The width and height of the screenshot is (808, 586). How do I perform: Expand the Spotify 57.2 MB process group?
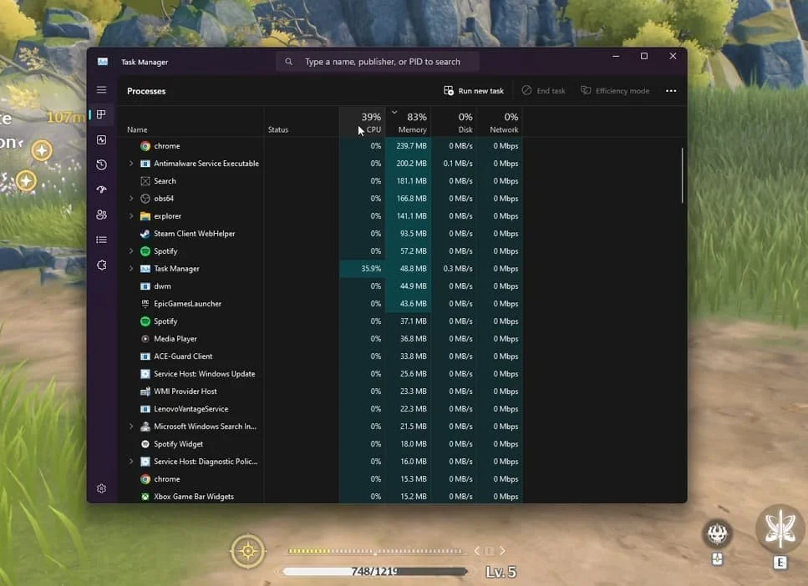131,251
